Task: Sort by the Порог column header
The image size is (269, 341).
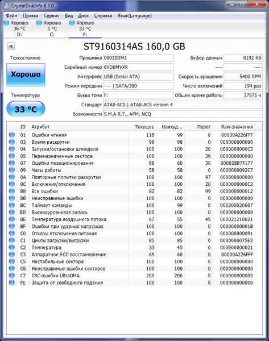Action: pyautogui.click(x=198, y=127)
